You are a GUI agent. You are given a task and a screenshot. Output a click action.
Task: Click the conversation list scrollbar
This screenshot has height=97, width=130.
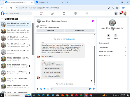click(x=33, y=39)
